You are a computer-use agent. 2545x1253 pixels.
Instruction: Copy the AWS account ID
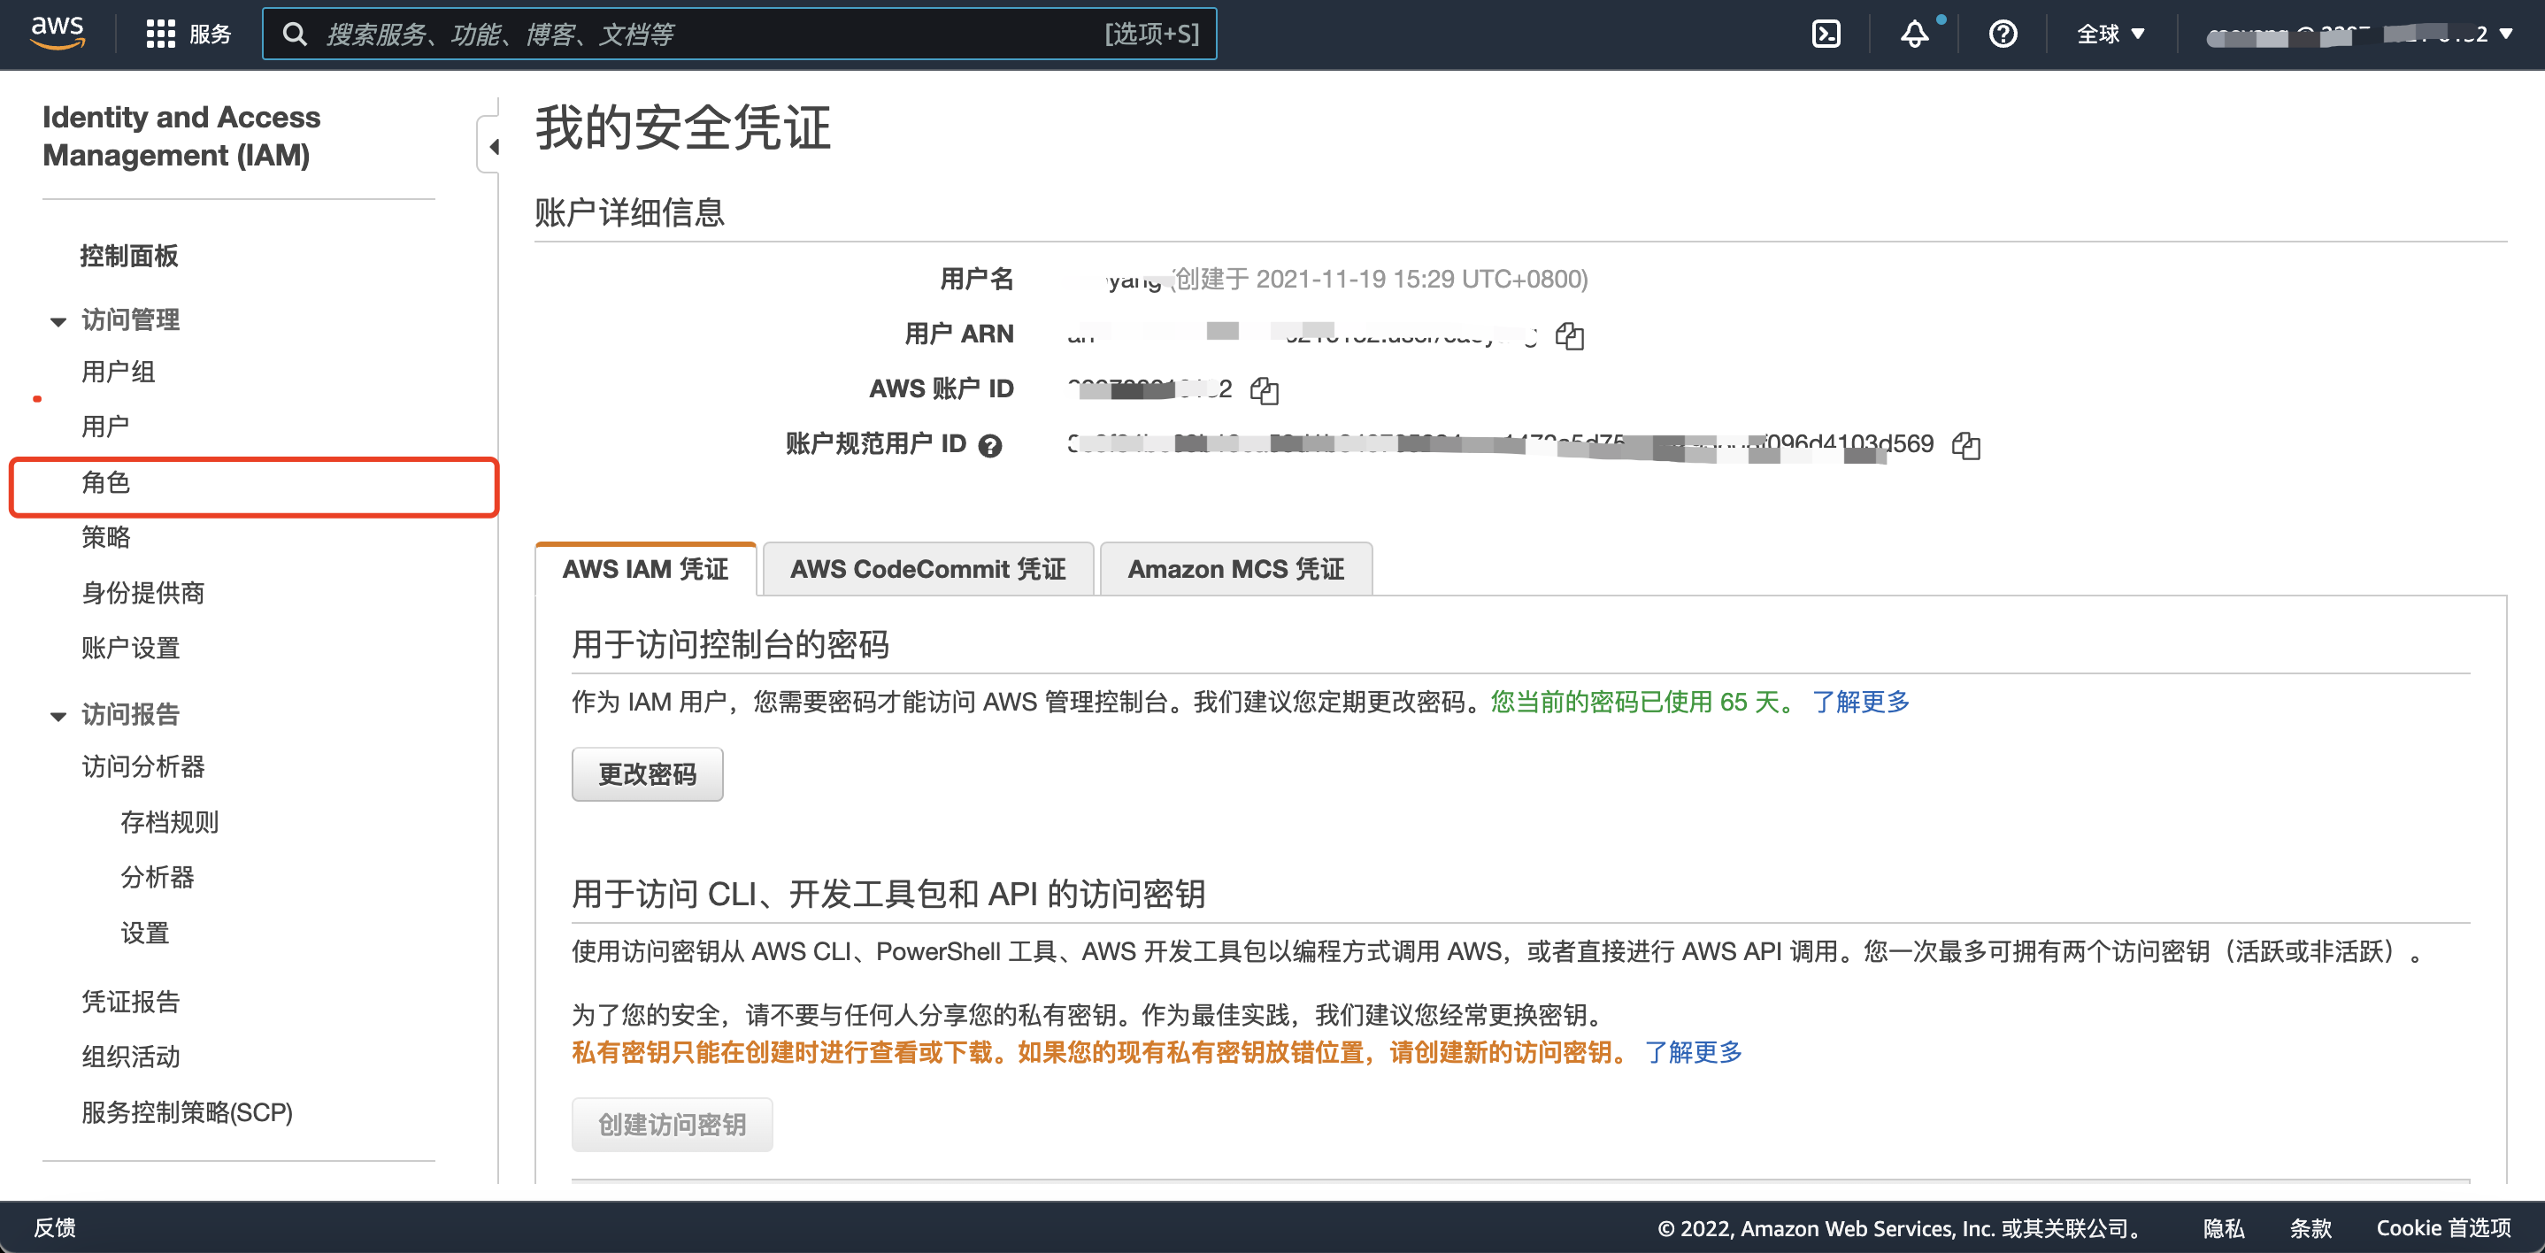pyautogui.click(x=1264, y=390)
